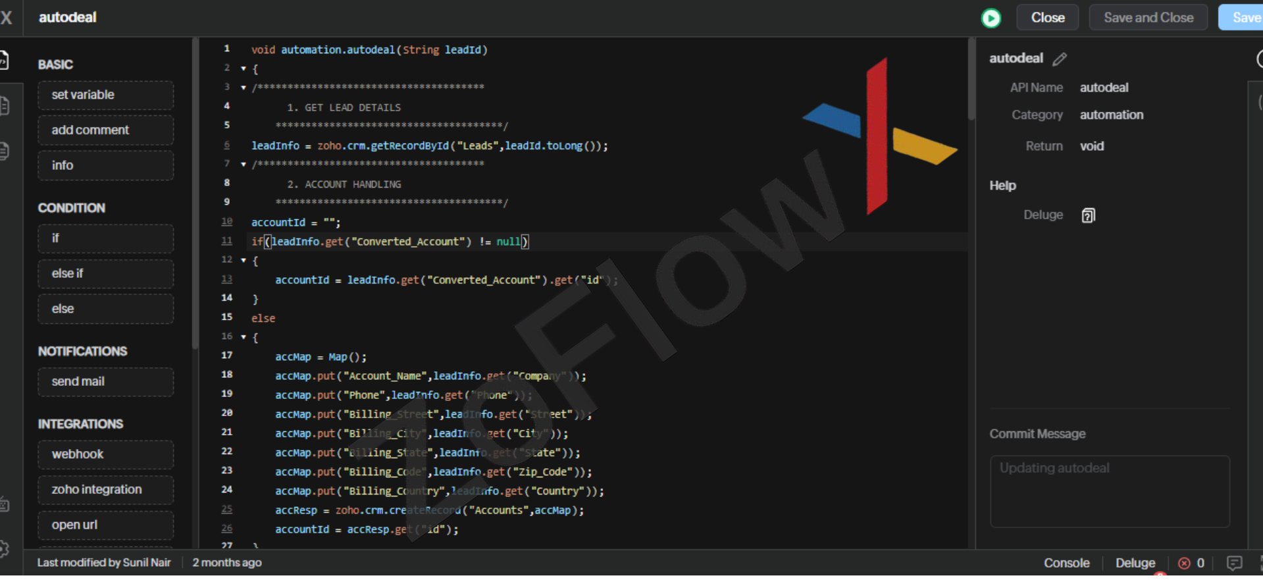Insert a zoho integration block
Screen dimensions: 1263x584
click(x=106, y=490)
